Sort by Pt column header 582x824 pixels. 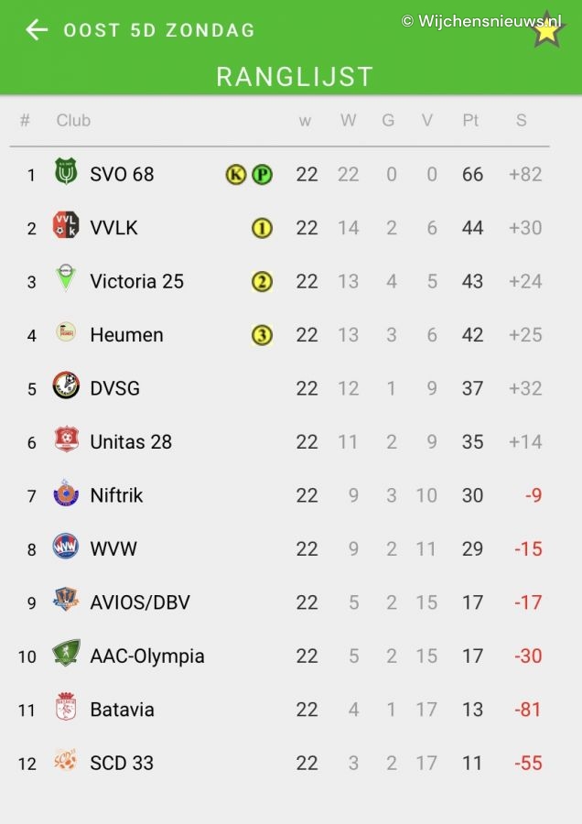click(470, 121)
